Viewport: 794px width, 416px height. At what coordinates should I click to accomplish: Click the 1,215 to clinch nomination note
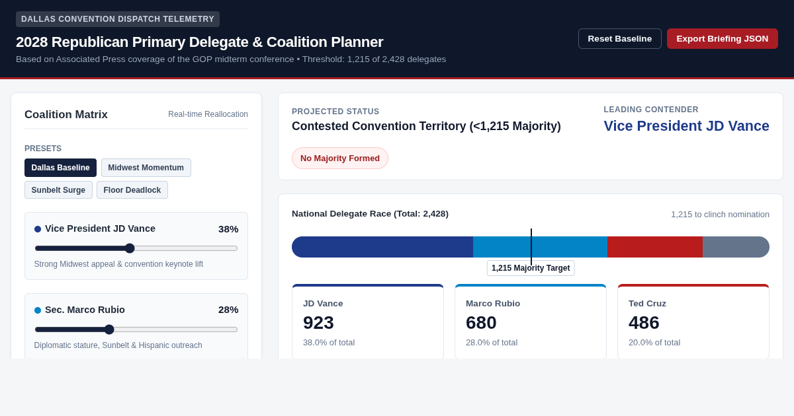(x=720, y=215)
